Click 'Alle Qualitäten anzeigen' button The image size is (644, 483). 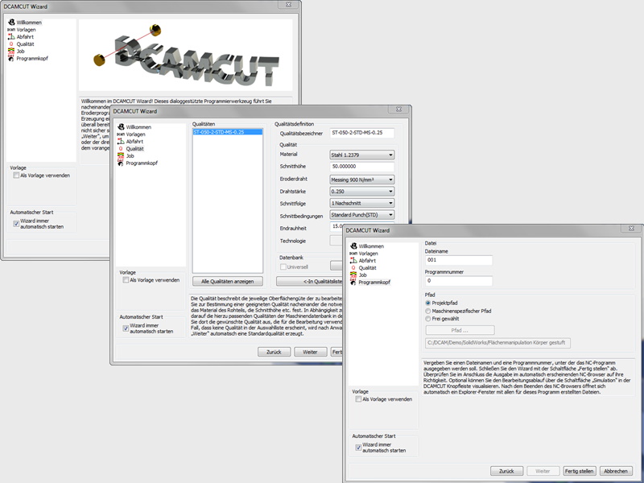[227, 281]
